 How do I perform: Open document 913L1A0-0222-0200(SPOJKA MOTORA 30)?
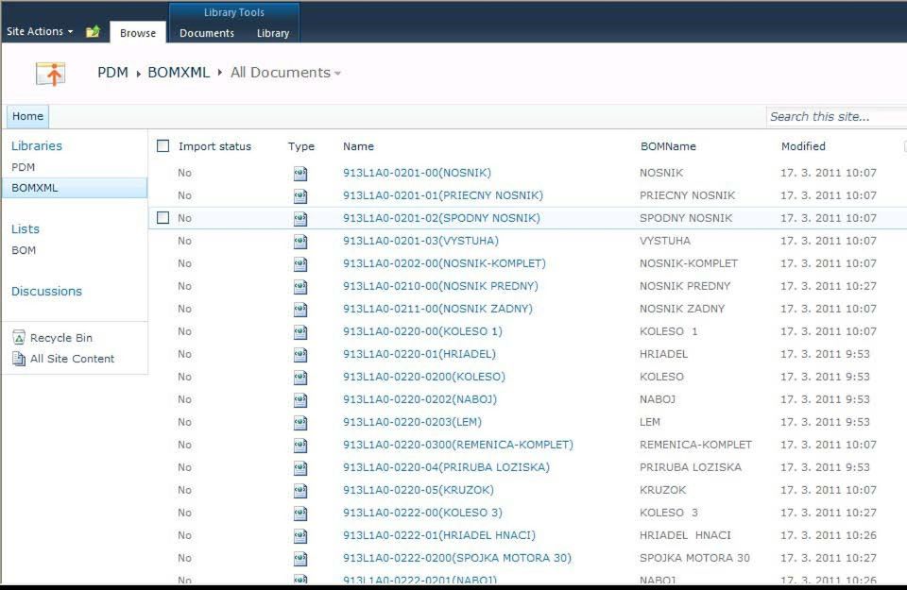pos(457,558)
